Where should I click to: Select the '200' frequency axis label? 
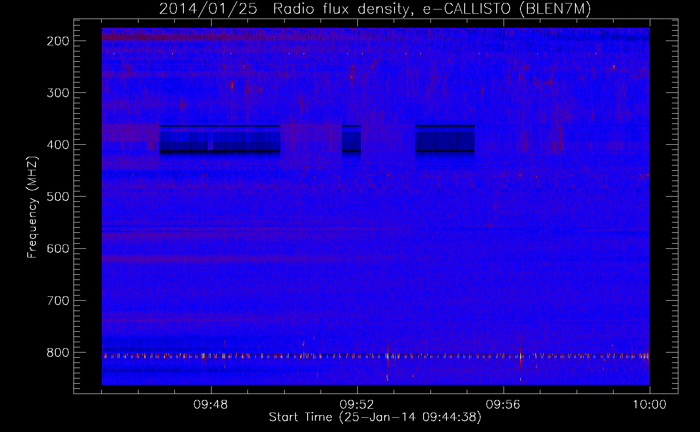(x=58, y=41)
